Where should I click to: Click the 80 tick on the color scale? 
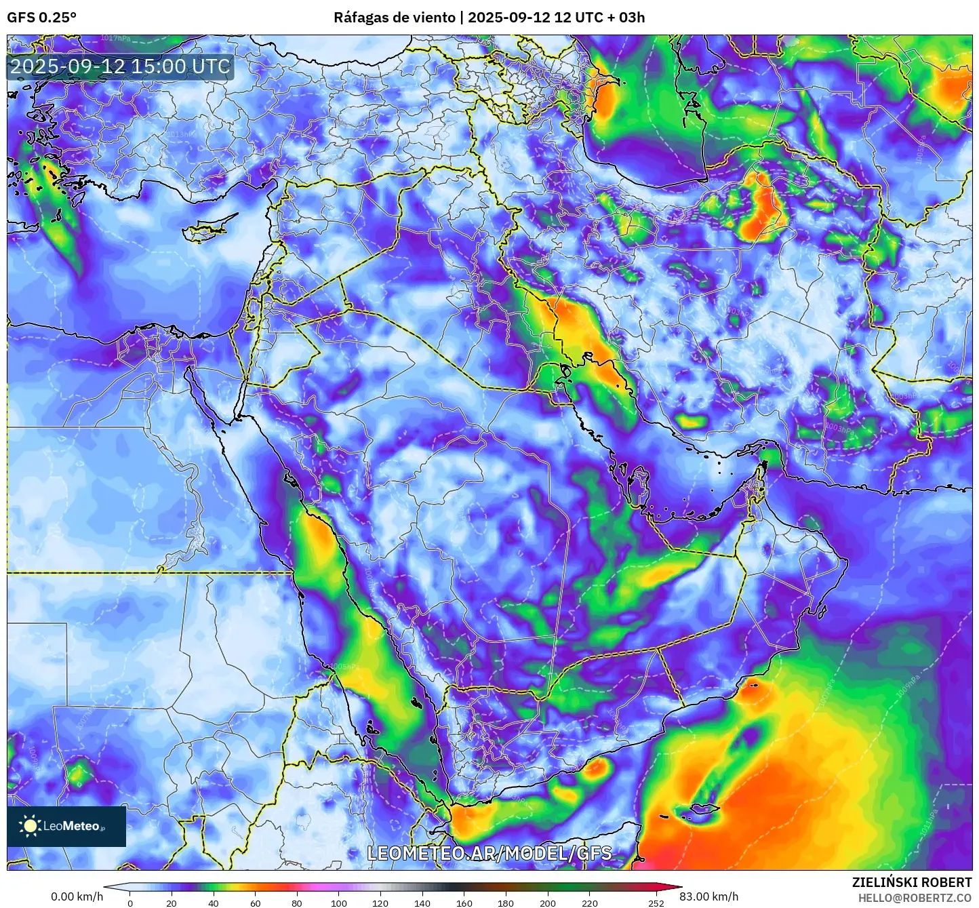(297, 903)
